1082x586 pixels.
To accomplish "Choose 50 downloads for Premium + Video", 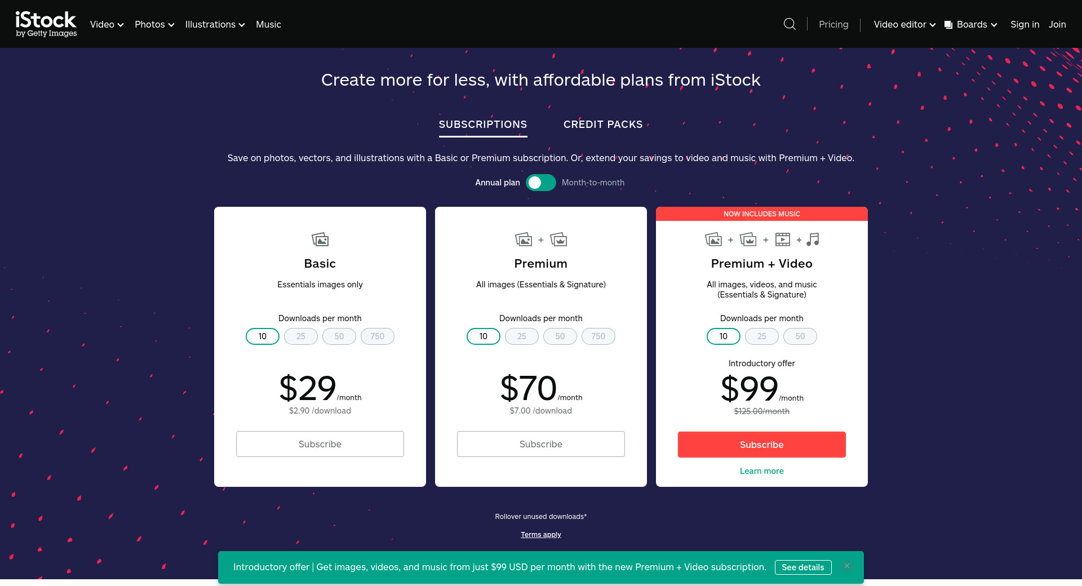I will click(x=800, y=336).
